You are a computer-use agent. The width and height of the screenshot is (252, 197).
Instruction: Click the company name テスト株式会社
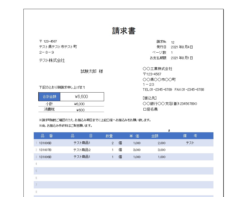click(x=52, y=60)
